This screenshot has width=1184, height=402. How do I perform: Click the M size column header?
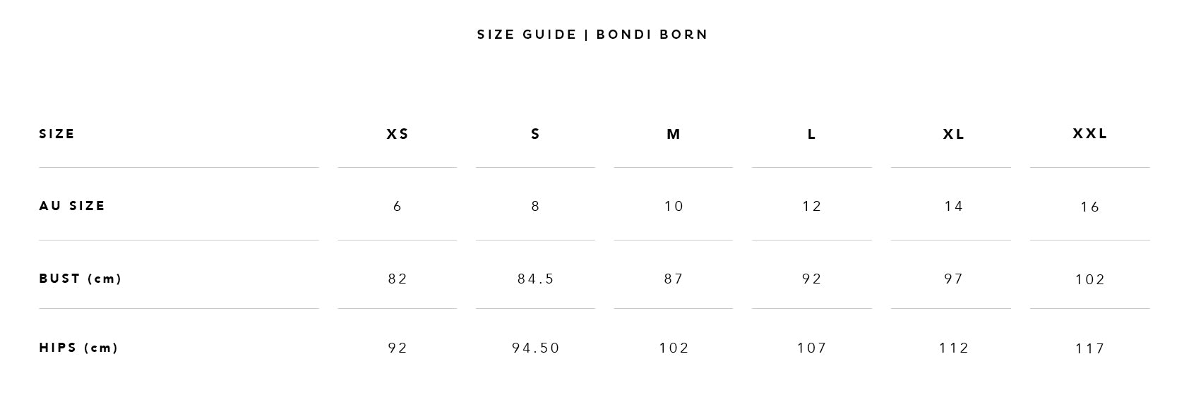click(x=674, y=134)
